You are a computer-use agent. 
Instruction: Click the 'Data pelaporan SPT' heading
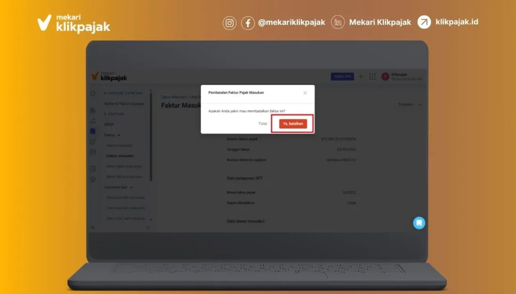point(245,178)
